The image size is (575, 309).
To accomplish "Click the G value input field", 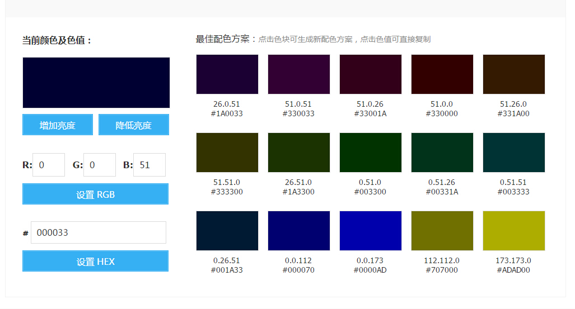I will tap(99, 165).
